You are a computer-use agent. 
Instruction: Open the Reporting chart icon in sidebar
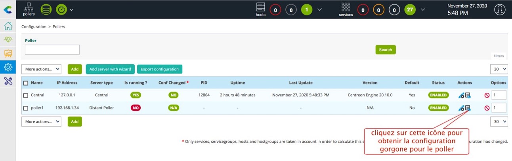pyautogui.click(x=8, y=53)
